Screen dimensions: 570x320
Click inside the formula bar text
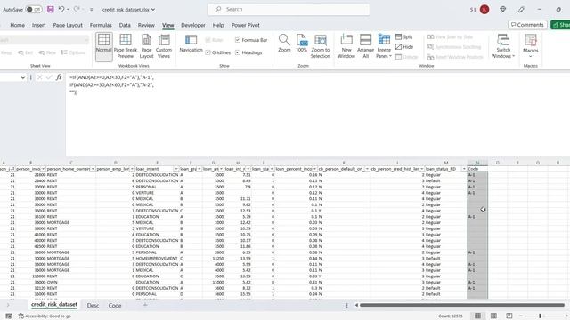click(111, 84)
